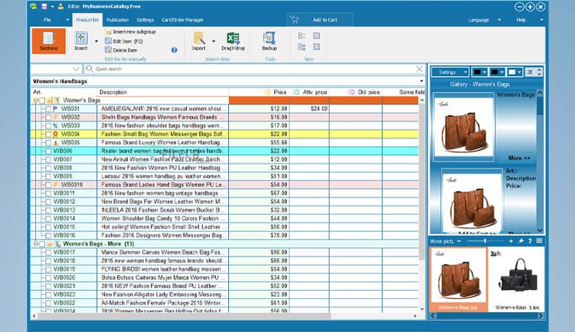Click the save icon in title bar

tap(44, 6)
